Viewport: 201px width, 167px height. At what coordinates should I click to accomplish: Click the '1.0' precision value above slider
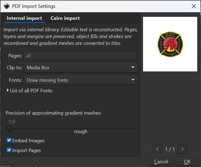coord(12,121)
